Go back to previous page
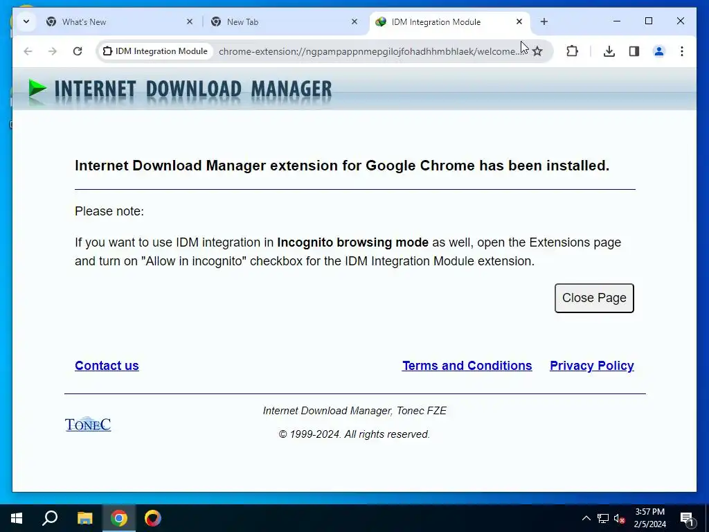This screenshot has width=709, height=532. pos(28,51)
